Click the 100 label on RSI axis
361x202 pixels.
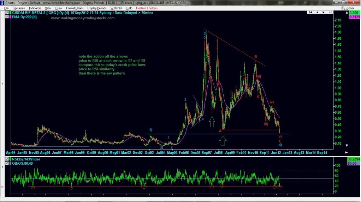(338, 165)
